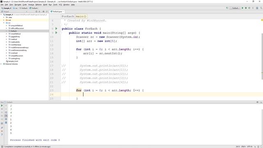Viewport: 263px width, 148px height.
Task: Click the Debug bug icon in the top toolbar
Action: pyautogui.click(x=246, y=8)
